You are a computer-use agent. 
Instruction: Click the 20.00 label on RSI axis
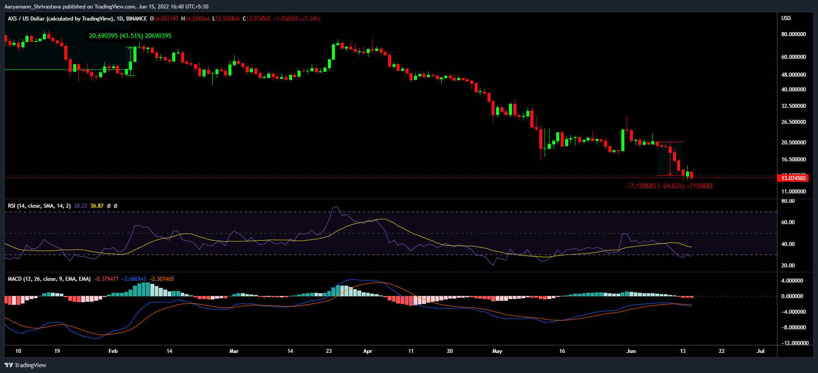pos(788,266)
